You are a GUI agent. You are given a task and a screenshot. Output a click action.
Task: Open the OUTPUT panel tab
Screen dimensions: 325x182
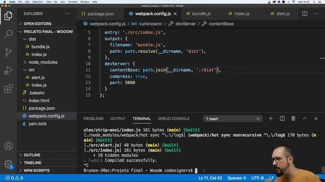tap(118, 119)
